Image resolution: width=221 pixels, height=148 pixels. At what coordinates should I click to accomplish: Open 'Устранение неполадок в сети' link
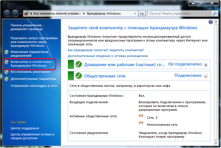(34, 86)
